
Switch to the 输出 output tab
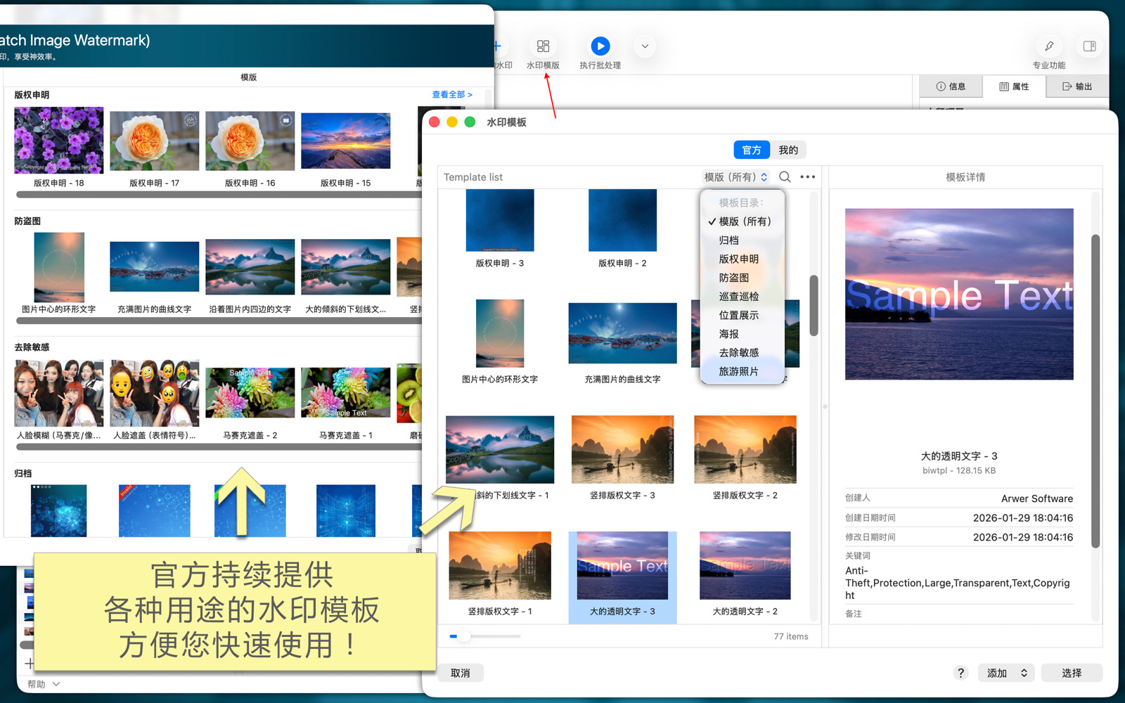tap(1077, 86)
